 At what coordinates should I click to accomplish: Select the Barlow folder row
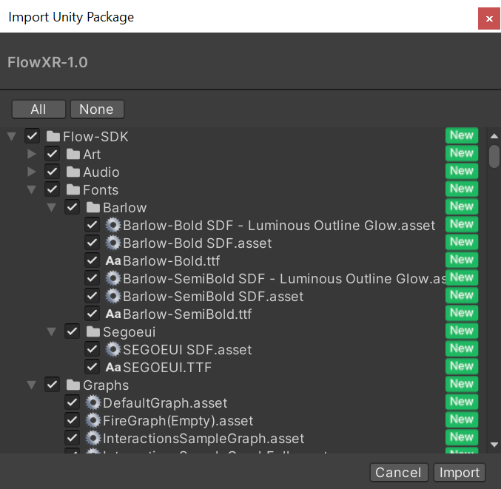(124, 208)
